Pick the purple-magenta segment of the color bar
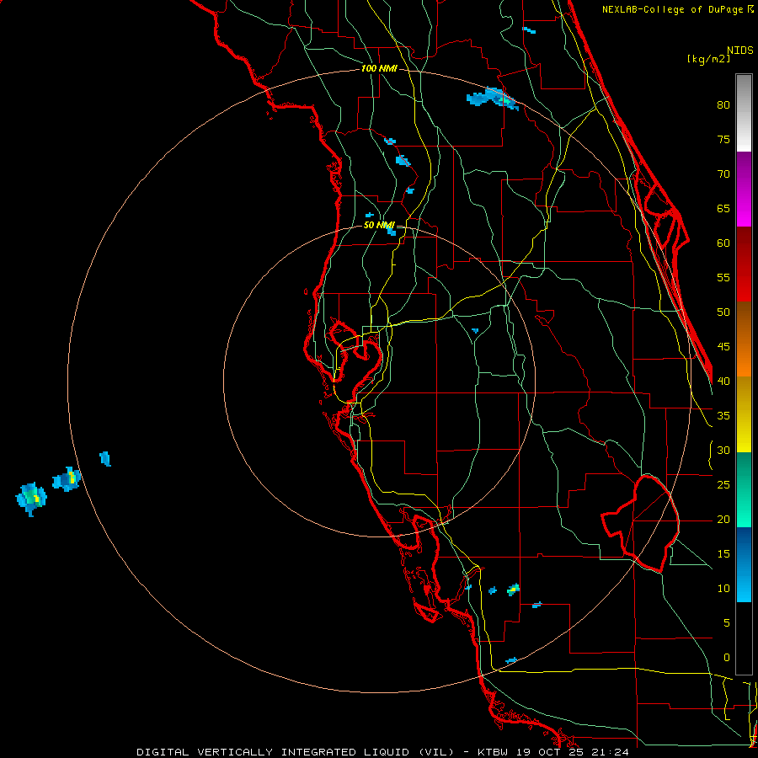This screenshot has height=758, width=758. (744, 189)
